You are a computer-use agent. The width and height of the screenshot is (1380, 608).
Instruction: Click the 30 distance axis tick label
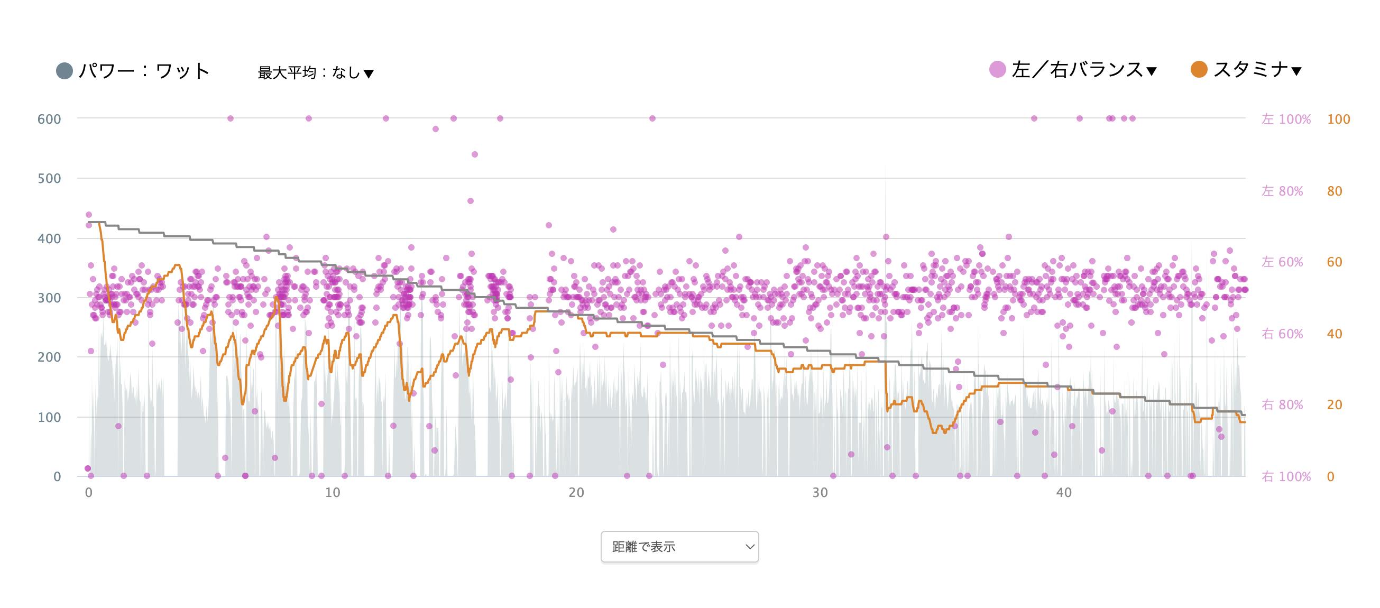pos(820,493)
